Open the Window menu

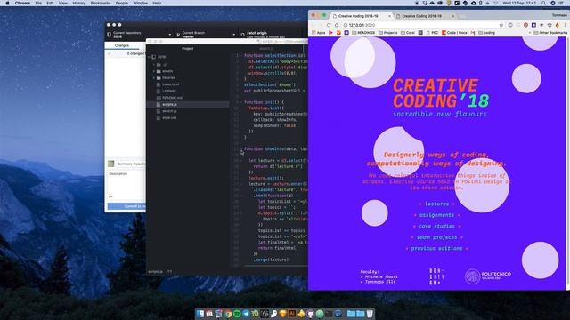click(x=141, y=3)
